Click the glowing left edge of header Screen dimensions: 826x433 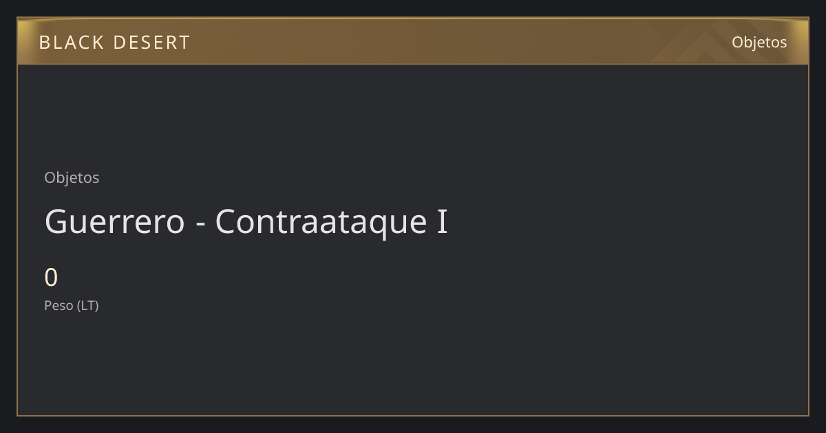tap(23, 41)
